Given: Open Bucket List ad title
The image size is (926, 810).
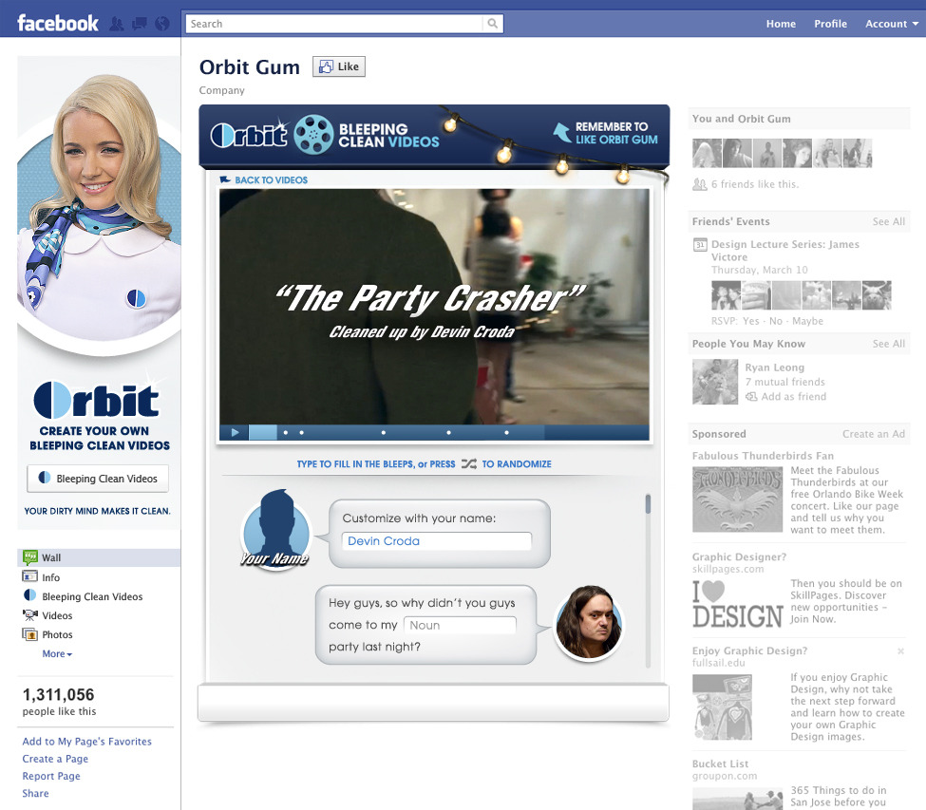Looking at the screenshot, I should pyautogui.click(x=720, y=763).
